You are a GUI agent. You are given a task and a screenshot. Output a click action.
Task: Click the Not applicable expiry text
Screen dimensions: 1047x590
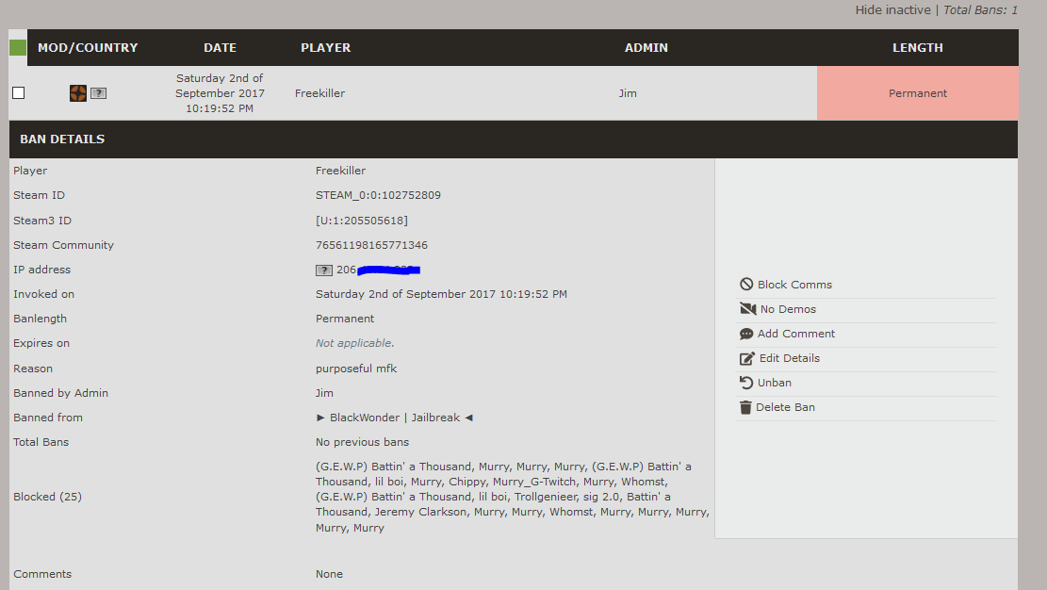354,343
